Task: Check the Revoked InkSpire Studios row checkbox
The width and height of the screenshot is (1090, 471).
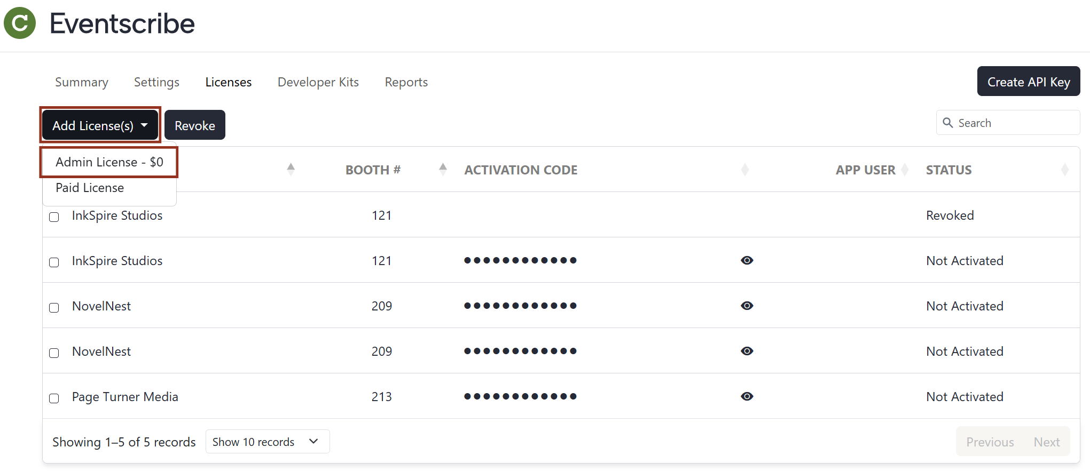Action: click(54, 217)
